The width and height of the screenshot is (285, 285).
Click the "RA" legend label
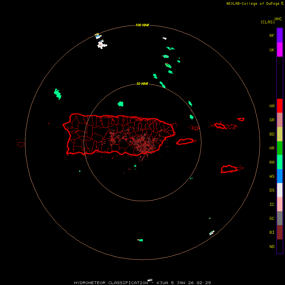pyautogui.click(x=272, y=162)
